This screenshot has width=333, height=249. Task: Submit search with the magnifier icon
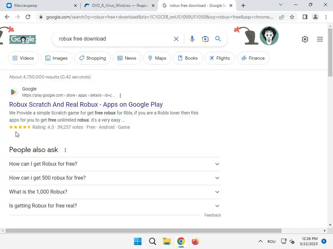(218, 39)
